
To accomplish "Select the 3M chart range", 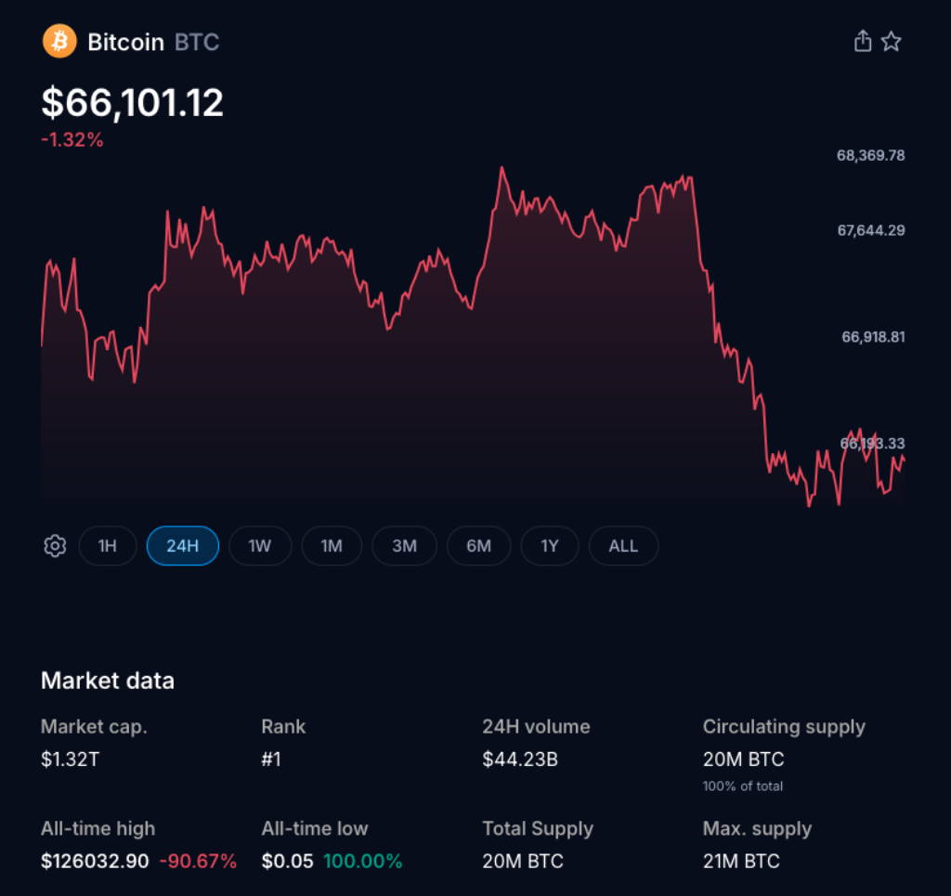I will tap(404, 546).
